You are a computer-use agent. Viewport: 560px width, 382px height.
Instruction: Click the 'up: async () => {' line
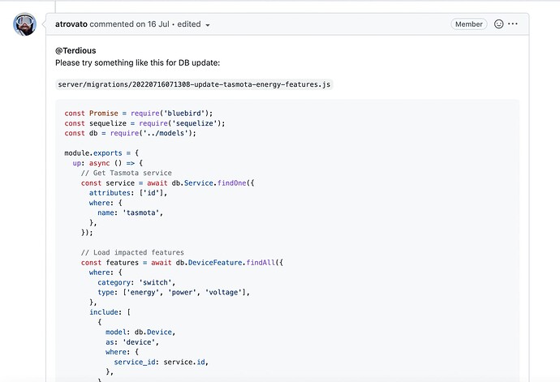[107, 163]
